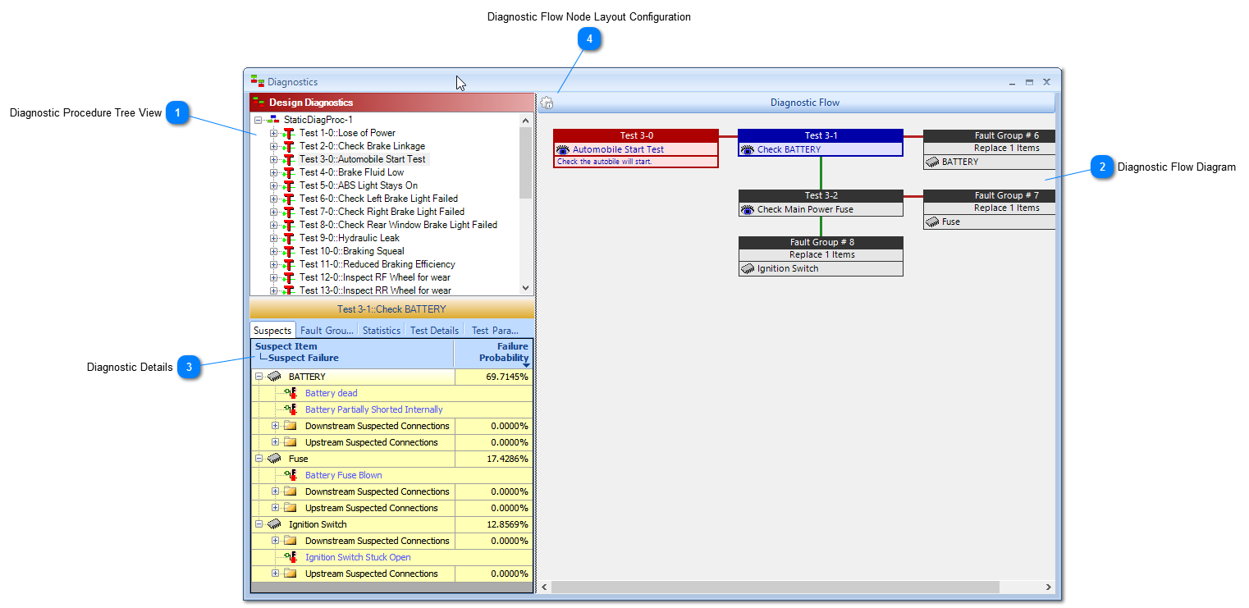1249x608 pixels.
Task: Click the folder icon of Fuse Upstream Suspected Connections
Action: 291,508
